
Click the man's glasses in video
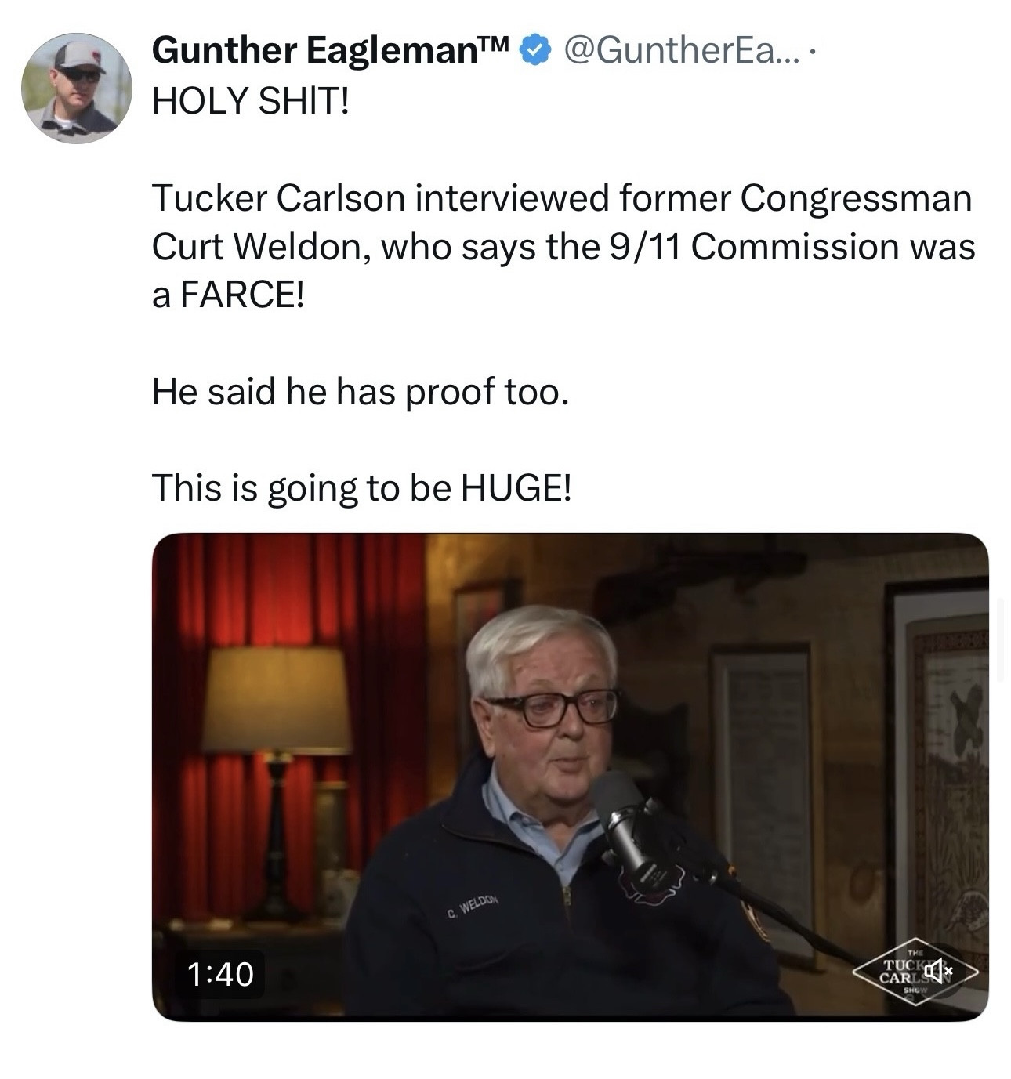tap(553, 708)
